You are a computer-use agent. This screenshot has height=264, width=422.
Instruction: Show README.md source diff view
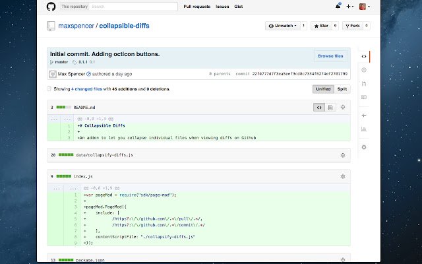click(319, 108)
